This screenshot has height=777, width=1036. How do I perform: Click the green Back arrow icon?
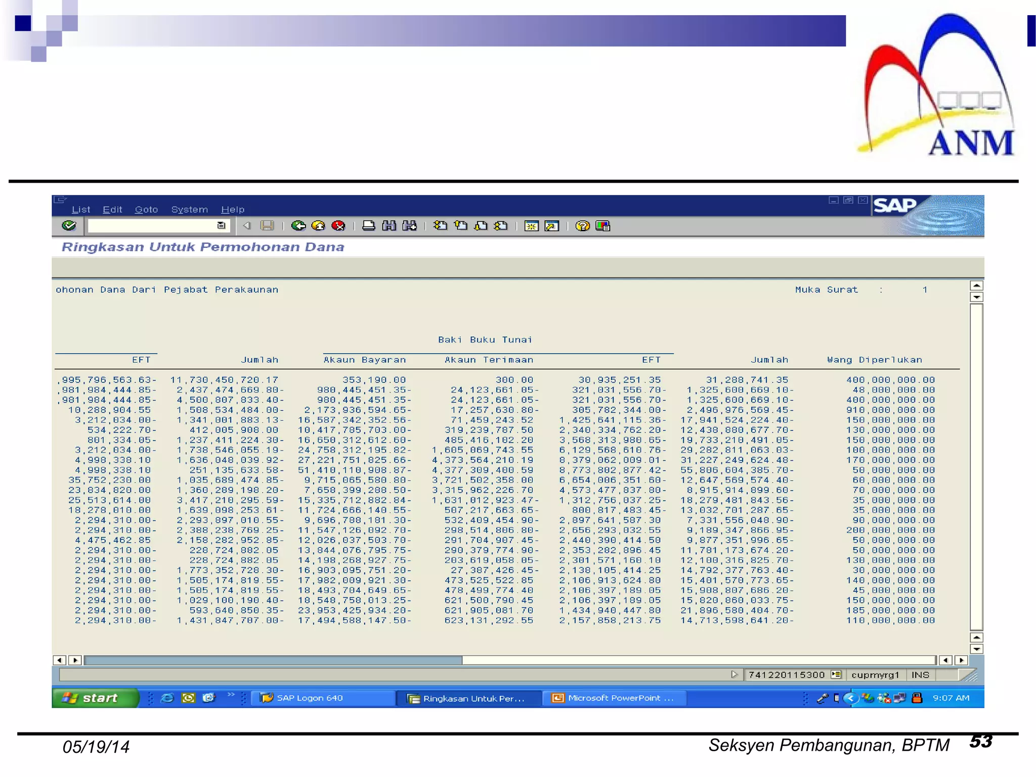coord(298,226)
